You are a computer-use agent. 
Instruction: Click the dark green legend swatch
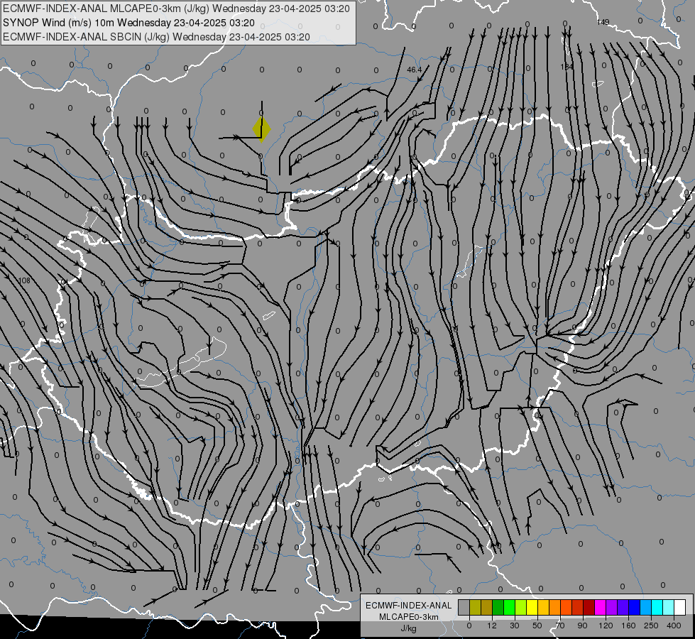click(x=498, y=608)
